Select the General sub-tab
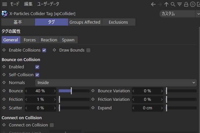The height and width of the screenshot is (133, 200). point(11,40)
